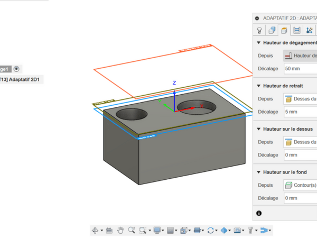Viewport: 317px width, 238px height.
Task: Click the Look At icon in navigation bar
Action: pos(109,230)
